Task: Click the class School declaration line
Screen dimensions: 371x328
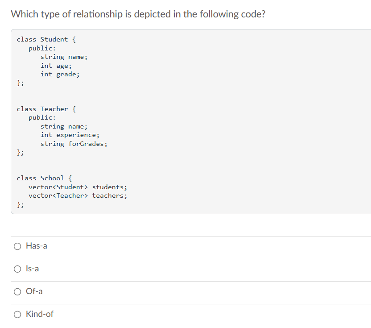Action: click(x=45, y=178)
